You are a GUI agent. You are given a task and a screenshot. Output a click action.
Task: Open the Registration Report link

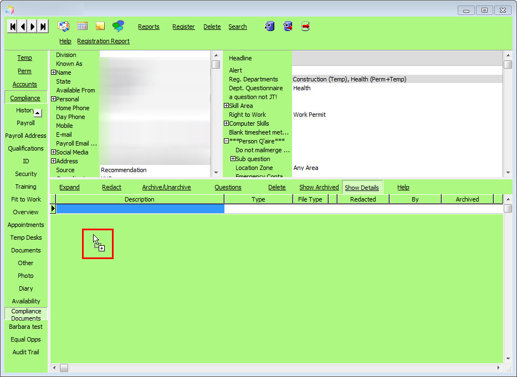103,41
